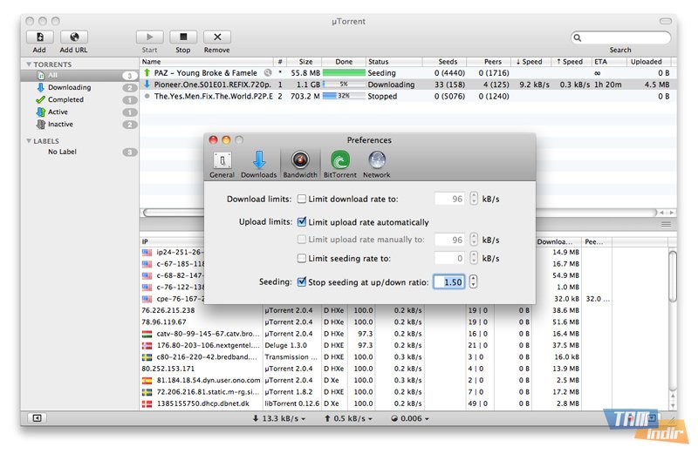The height and width of the screenshot is (454, 698).
Task: Sort torrents by Uploaded column header
Action: click(x=649, y=61)
